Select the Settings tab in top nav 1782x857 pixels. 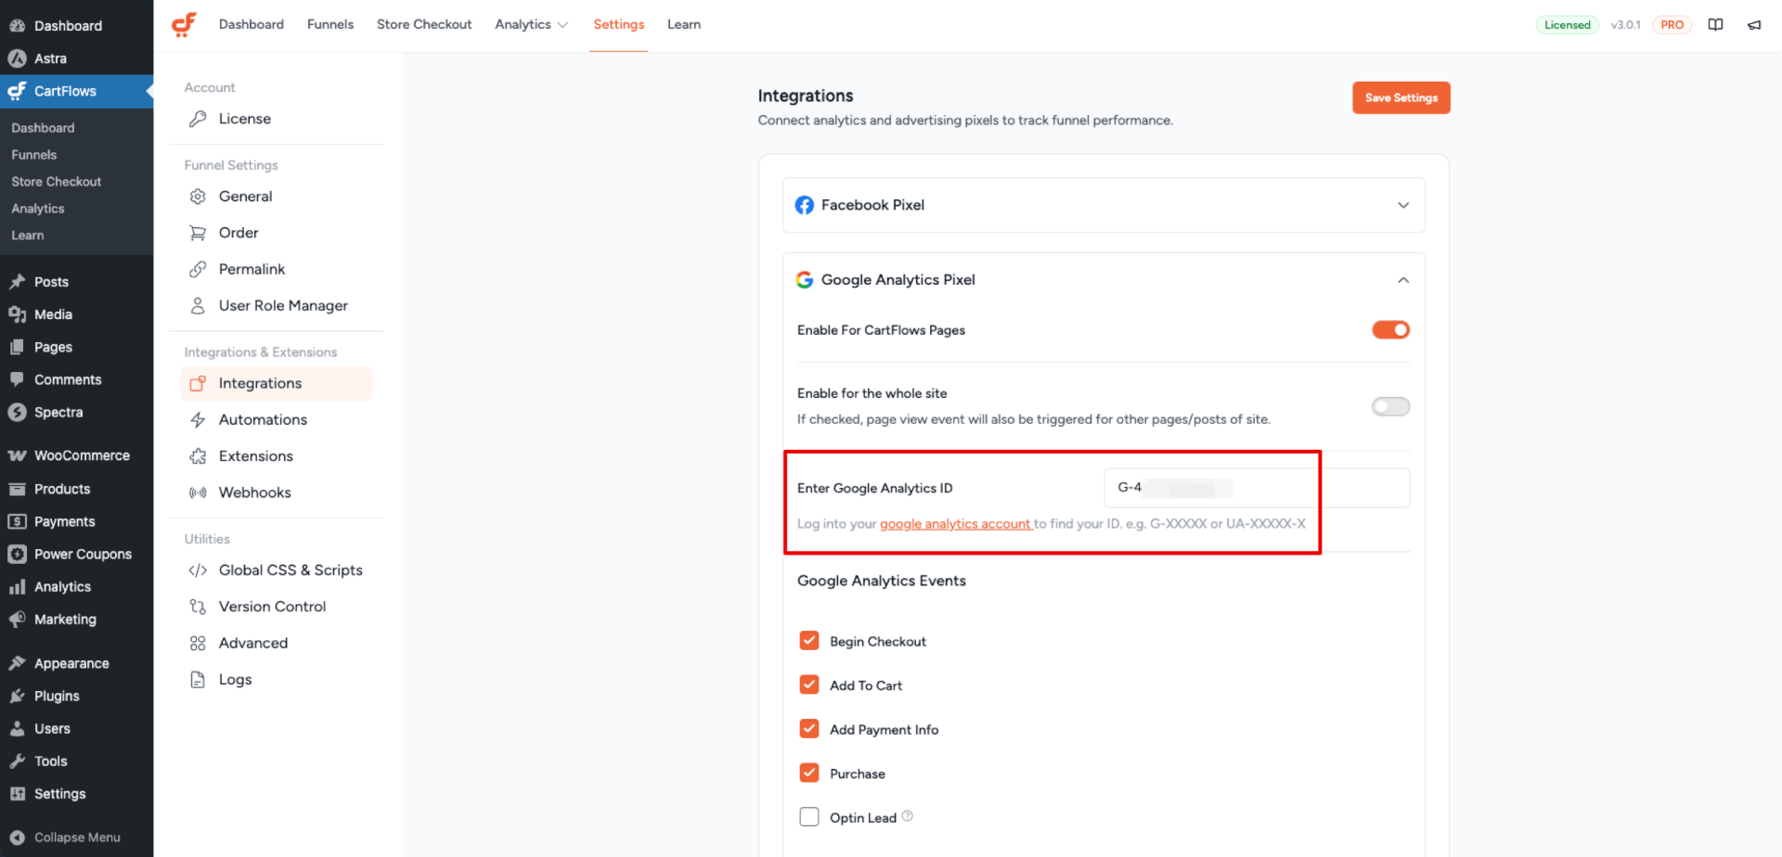coord(619,25)
